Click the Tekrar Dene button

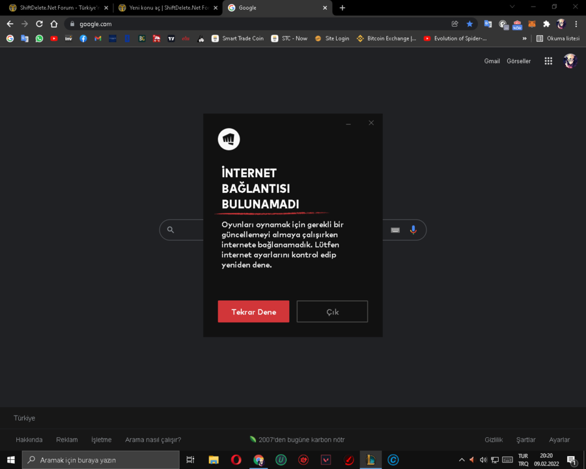pyautogui.click(x=253, y=311)
